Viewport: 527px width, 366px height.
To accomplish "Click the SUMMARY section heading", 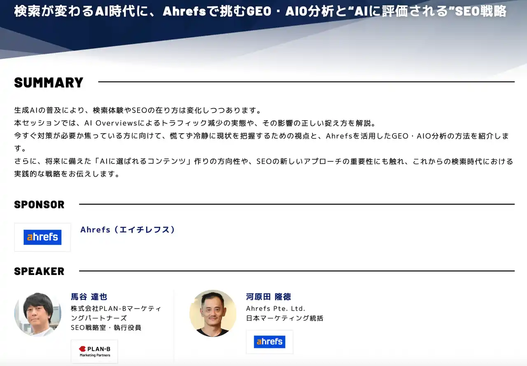I will coord(49,82).
